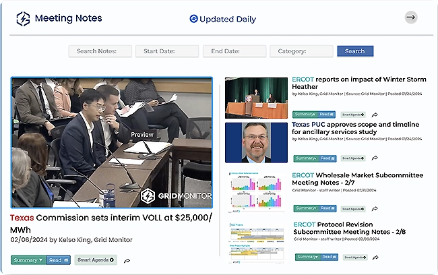Open the Start Date field
This screenshot has width=438, height=275.
pyautogui.click(x=167, y=51)
